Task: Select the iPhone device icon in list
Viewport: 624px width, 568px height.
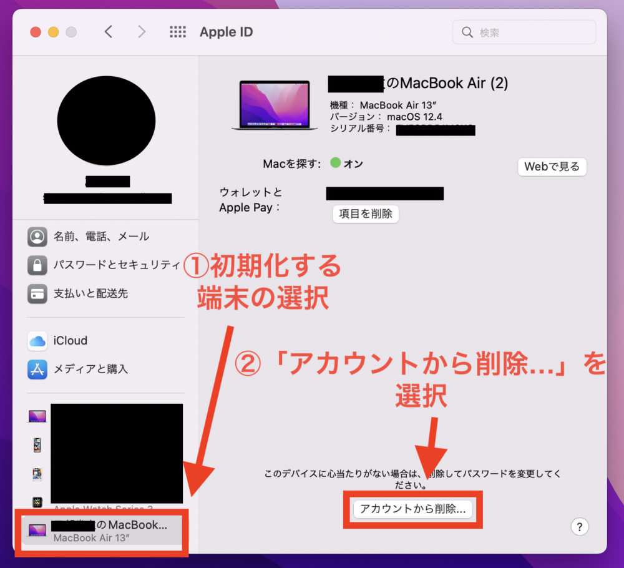Action: pos(37,445)
